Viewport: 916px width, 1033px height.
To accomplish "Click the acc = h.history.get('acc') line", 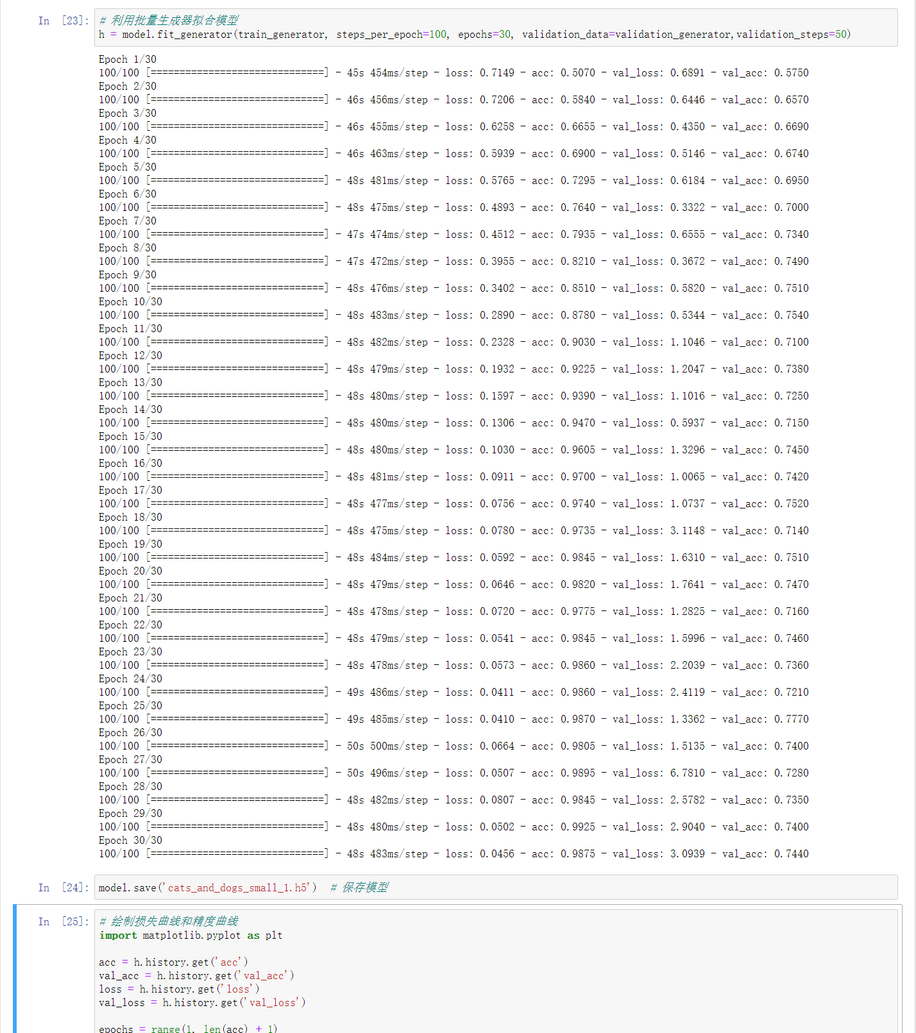I will point(173,962).
